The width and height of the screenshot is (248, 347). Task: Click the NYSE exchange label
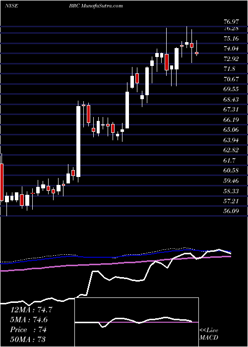[x=11, y=6]
